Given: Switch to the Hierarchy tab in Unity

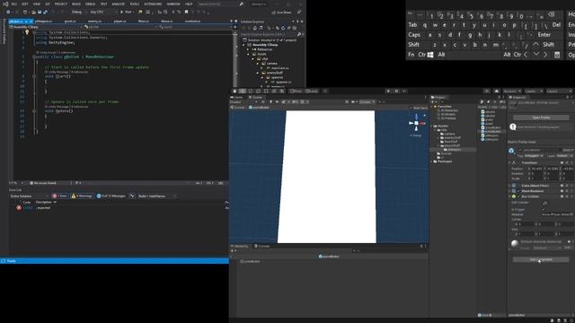Looking at the screenshot, I should point(240,246).
